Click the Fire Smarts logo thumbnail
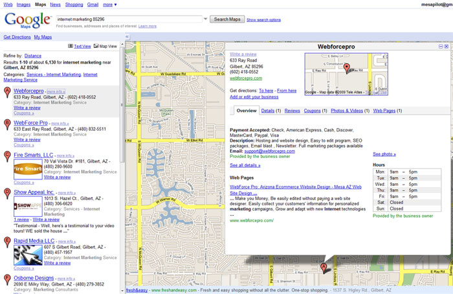Screen dimensions: 453x294 pos(28,169)
